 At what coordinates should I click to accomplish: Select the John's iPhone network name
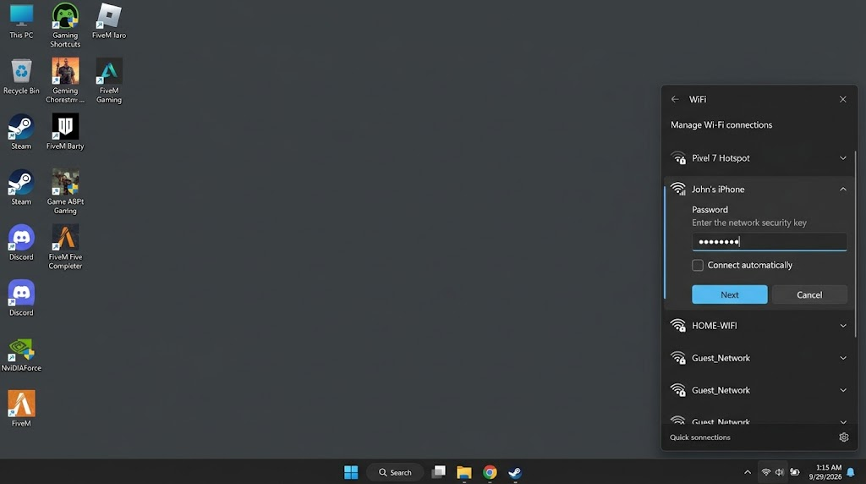pos(718,190)
